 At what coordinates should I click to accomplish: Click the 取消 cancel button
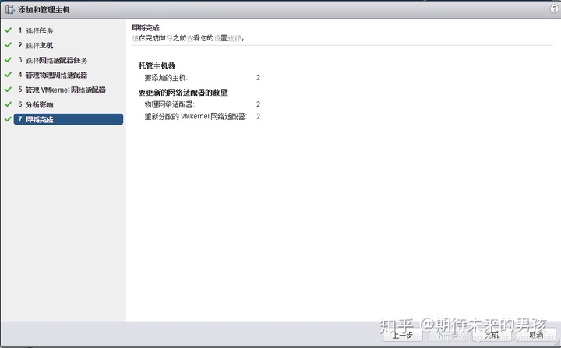click(x=536, y=335)
